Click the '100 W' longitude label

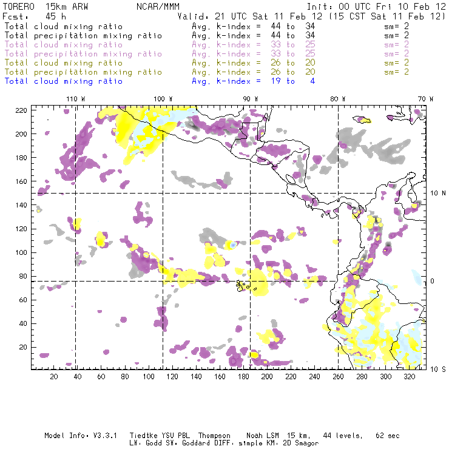[163, 99]
